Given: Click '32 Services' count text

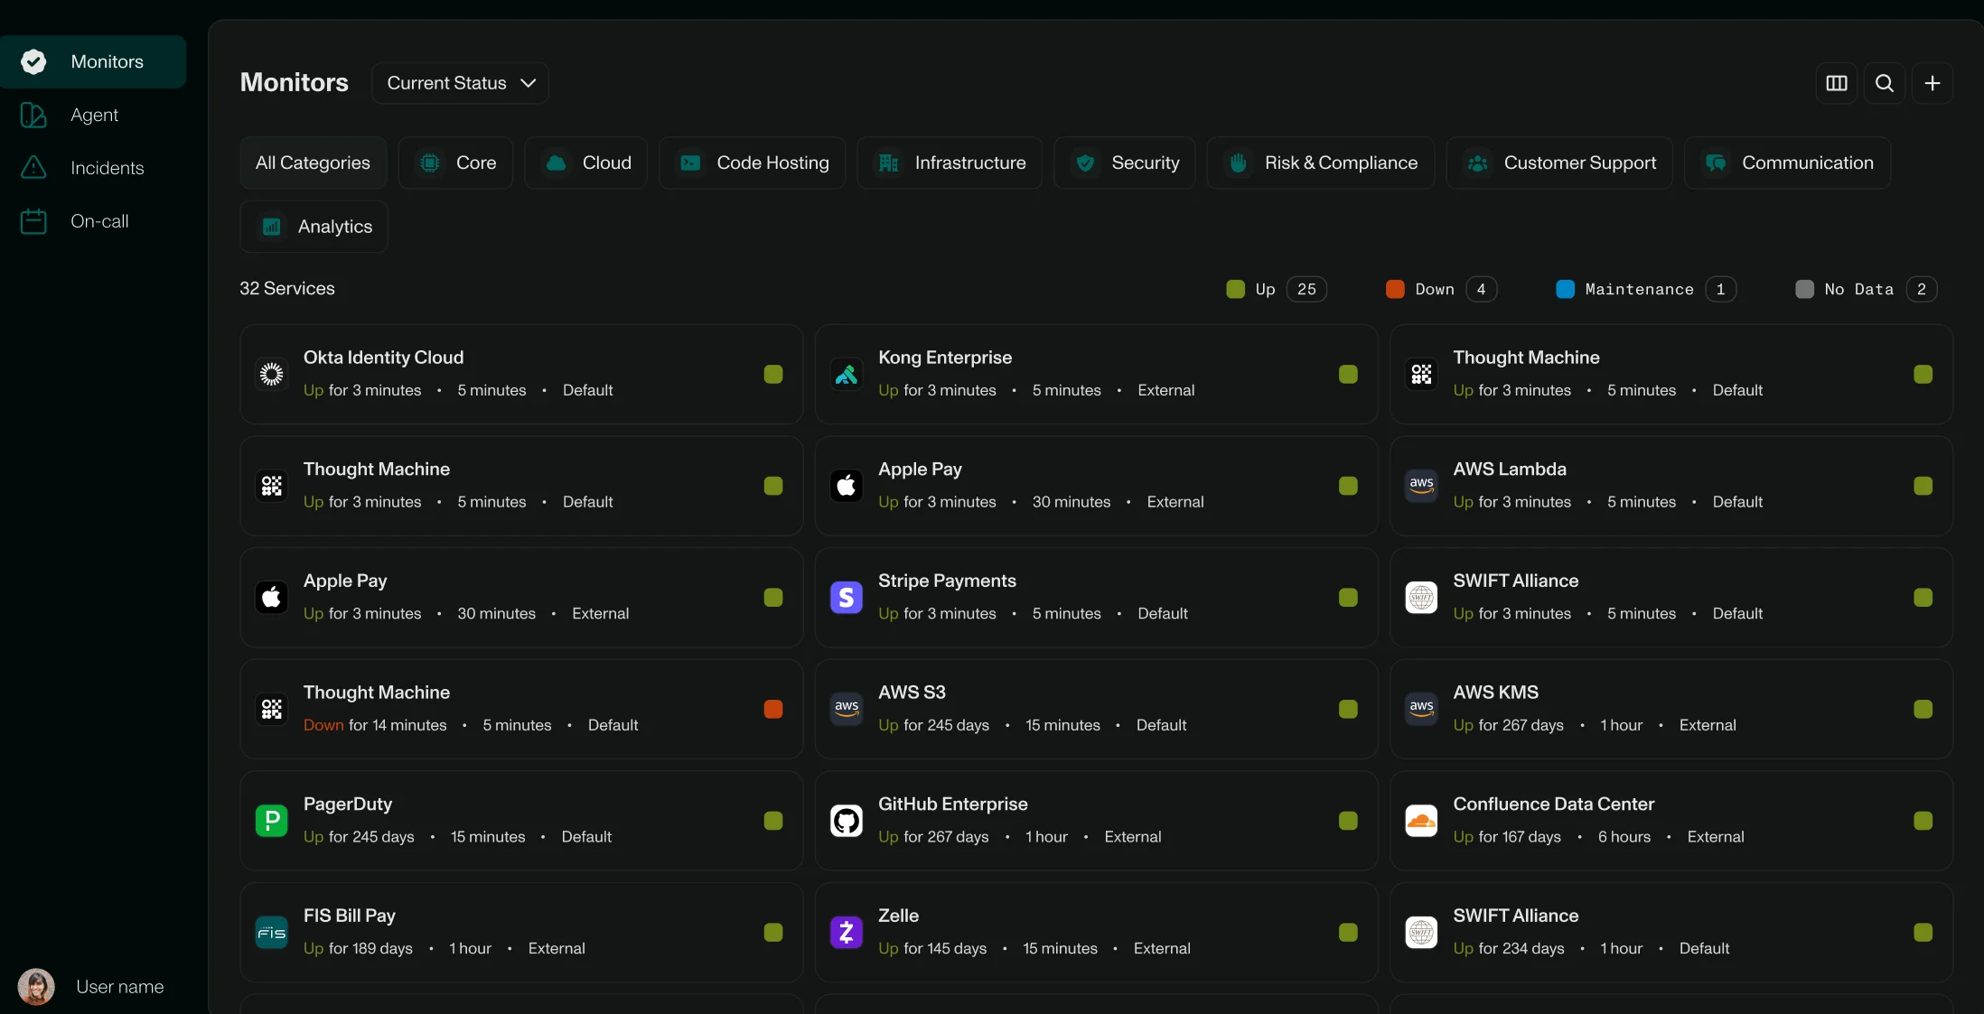Looking at the screenshot, I should [x=287, y=288].
